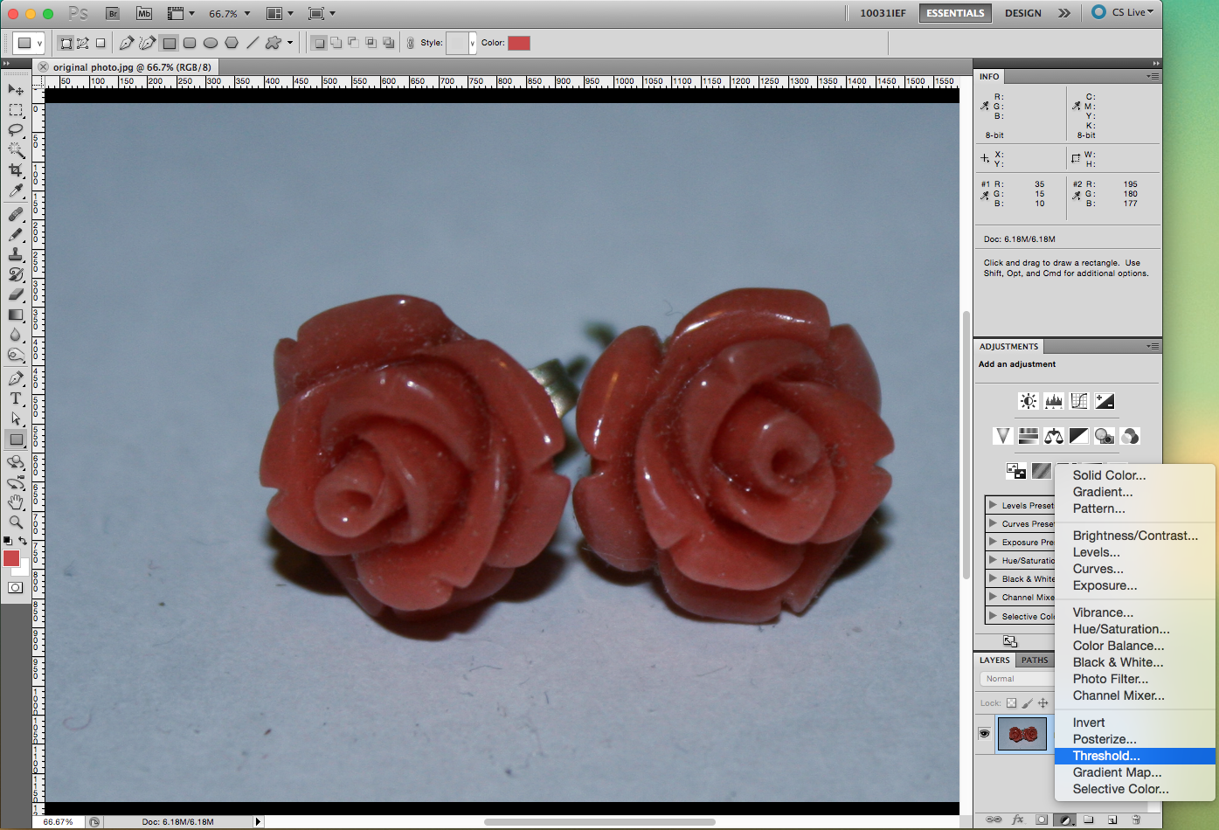Add a layer mask
The image size is (1219, 830).
1042,820
